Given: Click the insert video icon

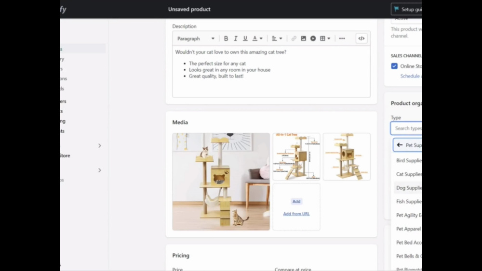Looking at the screenshot, I should [x=313, y=39].
